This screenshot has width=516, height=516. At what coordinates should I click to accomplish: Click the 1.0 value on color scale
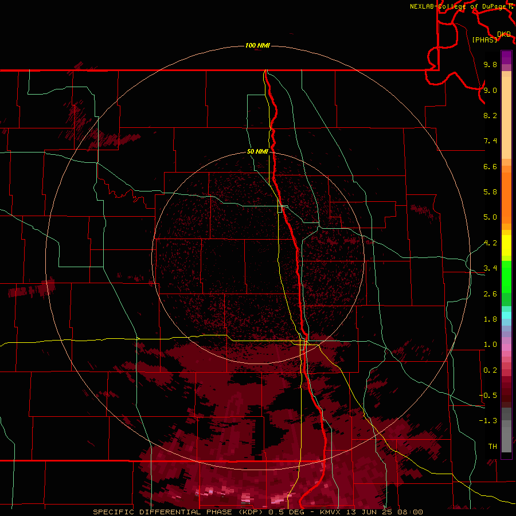click(x=490, y=345)
